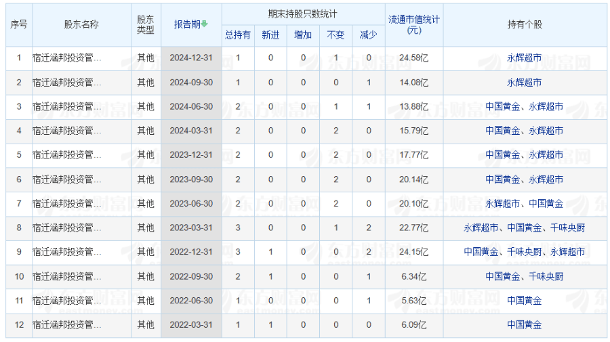
Task: Open 中国黄金 link in the 2022-03-31 row
Action: (525, 324)
